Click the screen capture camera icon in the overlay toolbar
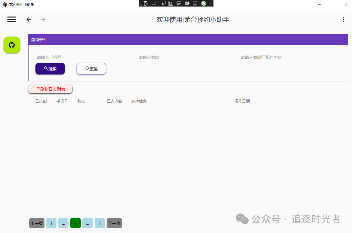This screenshot has height=233, width=352. point(154,3)
